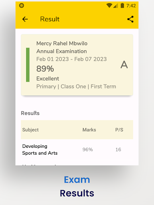Tap the student name Mercy Rahel Mbwilo
The image size is (154, 205).
pos(62,44)
